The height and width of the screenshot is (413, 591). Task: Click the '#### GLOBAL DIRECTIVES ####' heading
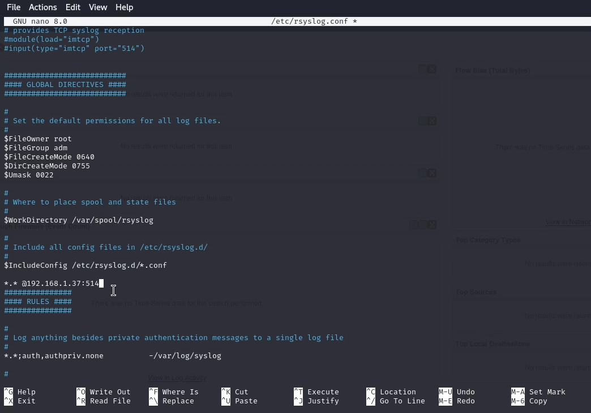65,85
